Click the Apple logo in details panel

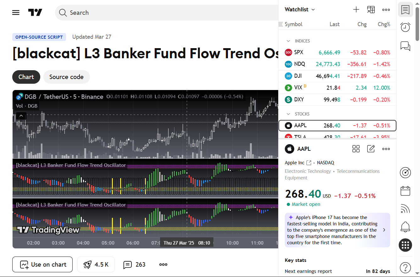tap(289, 149)
